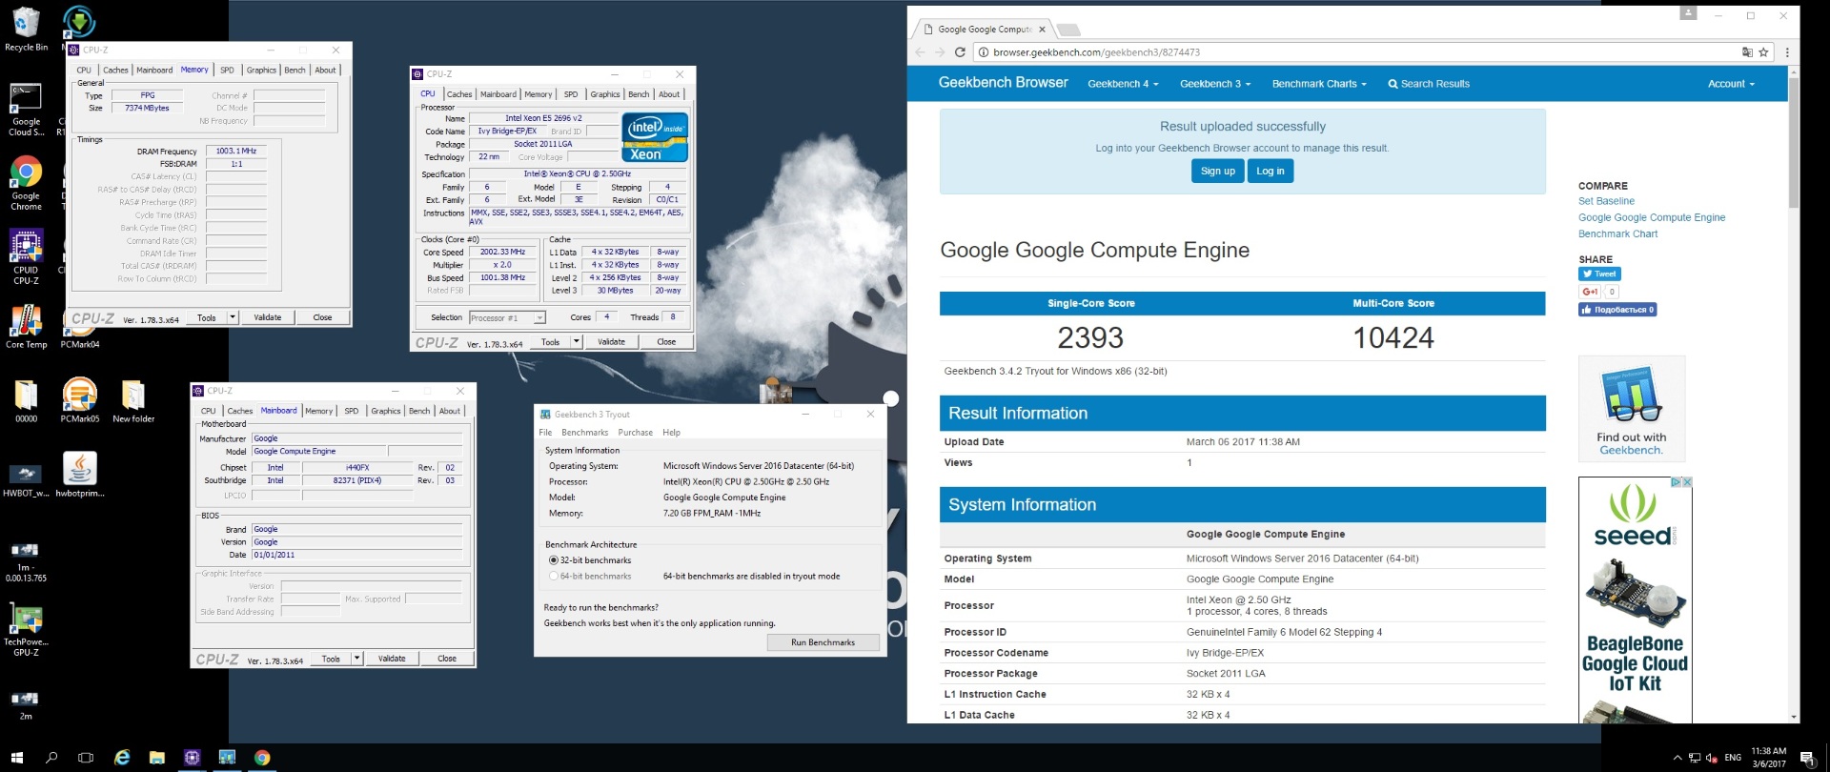Open Geekbench 4 dropdown in navbar
This screenshot has width=1830, height=772.
click(x=1123, y=84)
